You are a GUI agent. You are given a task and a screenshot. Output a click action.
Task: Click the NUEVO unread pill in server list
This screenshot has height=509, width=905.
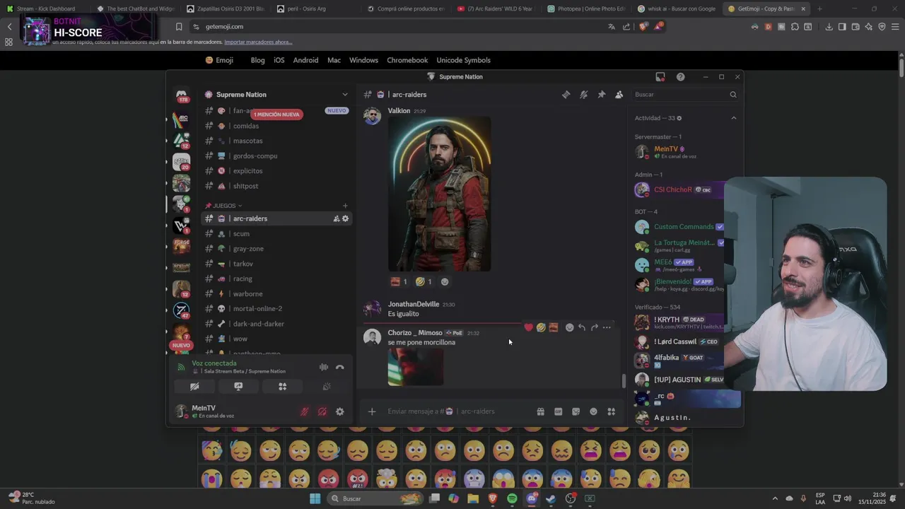(181, 346)
